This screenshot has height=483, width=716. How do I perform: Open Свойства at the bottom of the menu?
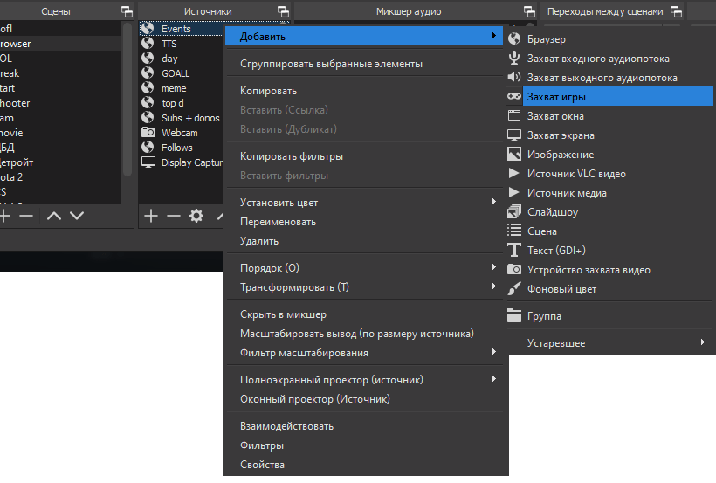tap(262, 465)
